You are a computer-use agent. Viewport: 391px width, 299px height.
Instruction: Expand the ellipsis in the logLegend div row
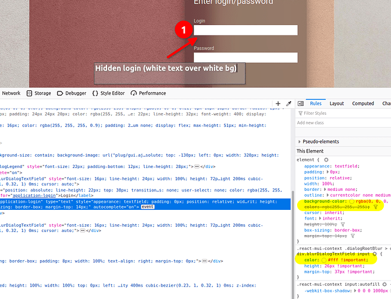(197, 167)
